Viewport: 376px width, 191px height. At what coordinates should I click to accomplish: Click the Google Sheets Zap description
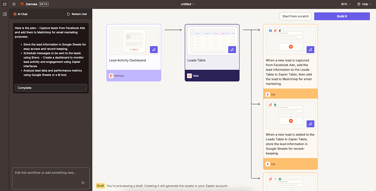[290, 144]
